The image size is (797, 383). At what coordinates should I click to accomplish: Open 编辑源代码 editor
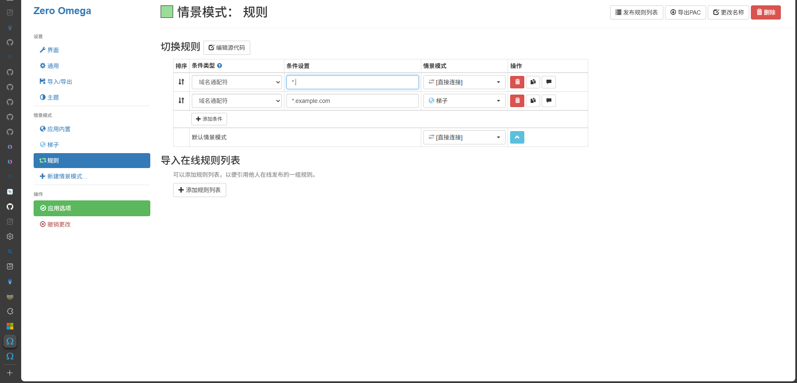coord(227,48)
